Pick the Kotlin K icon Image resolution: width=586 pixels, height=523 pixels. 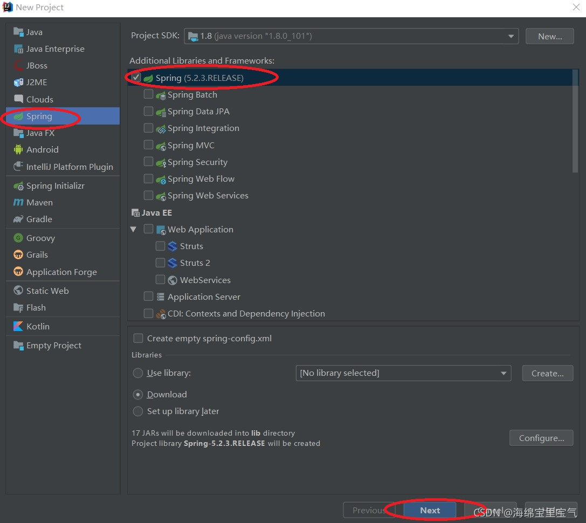(x=18, y=326)
